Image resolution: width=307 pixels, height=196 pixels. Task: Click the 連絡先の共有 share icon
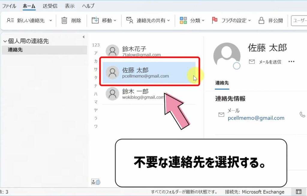[x=130, y=20]
